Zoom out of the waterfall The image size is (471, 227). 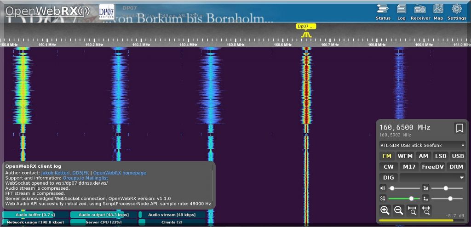(x=398, y=210)
